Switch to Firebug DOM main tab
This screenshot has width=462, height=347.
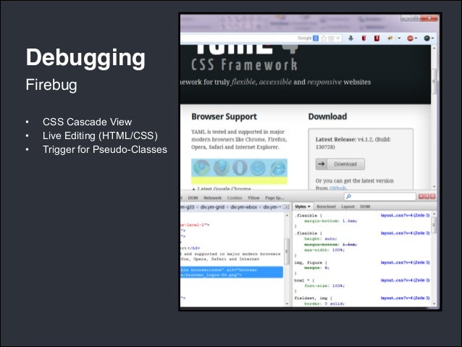point(193,198)
